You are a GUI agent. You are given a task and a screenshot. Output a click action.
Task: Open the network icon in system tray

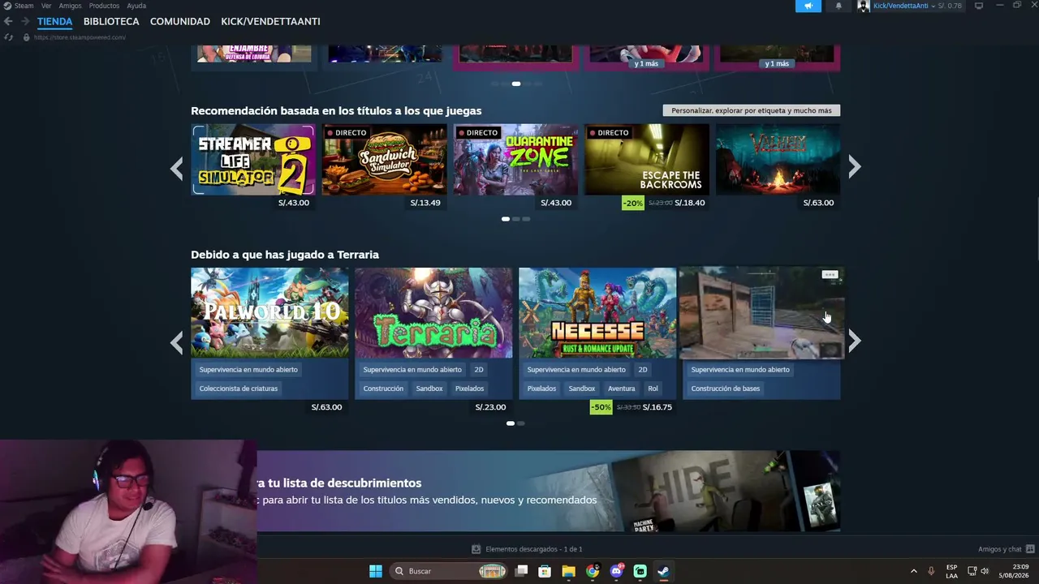tap(972, 571)
